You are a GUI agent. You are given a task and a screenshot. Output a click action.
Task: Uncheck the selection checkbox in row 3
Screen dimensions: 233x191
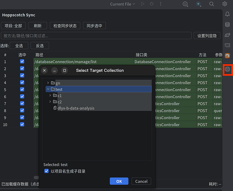pyautogui.click(x=22, y=75)
